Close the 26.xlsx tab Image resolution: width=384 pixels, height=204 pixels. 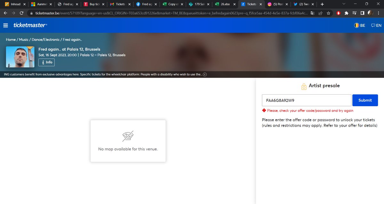tap(234, 4)
